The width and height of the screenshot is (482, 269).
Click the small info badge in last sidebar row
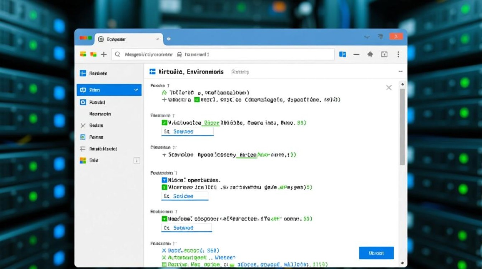pos(137,161)
